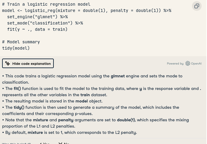Click the bold 'glmnet' word in explanation
This screenshot has height=144, width=207.
pos(118,76)
